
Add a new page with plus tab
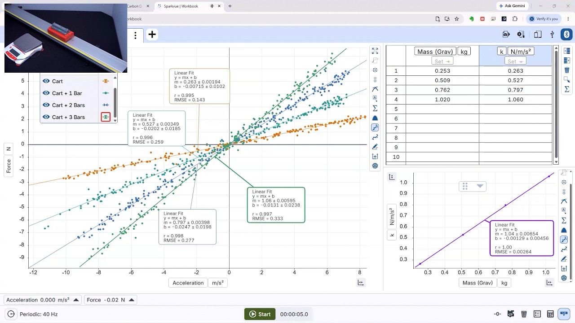click(x=152, y=35)
